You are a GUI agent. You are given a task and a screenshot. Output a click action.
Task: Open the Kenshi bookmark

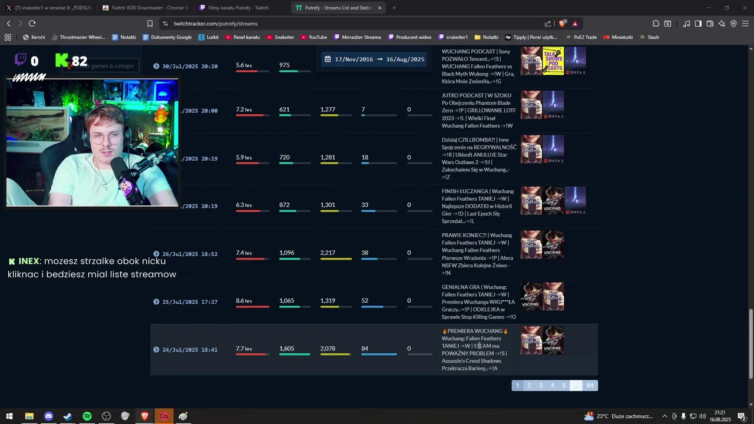(34, 37)
